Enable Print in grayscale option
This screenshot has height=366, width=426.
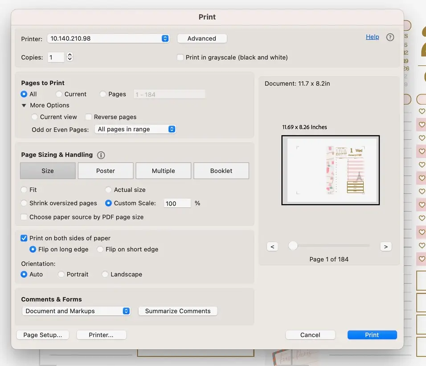pyautogui.click(x=180, y=57)
